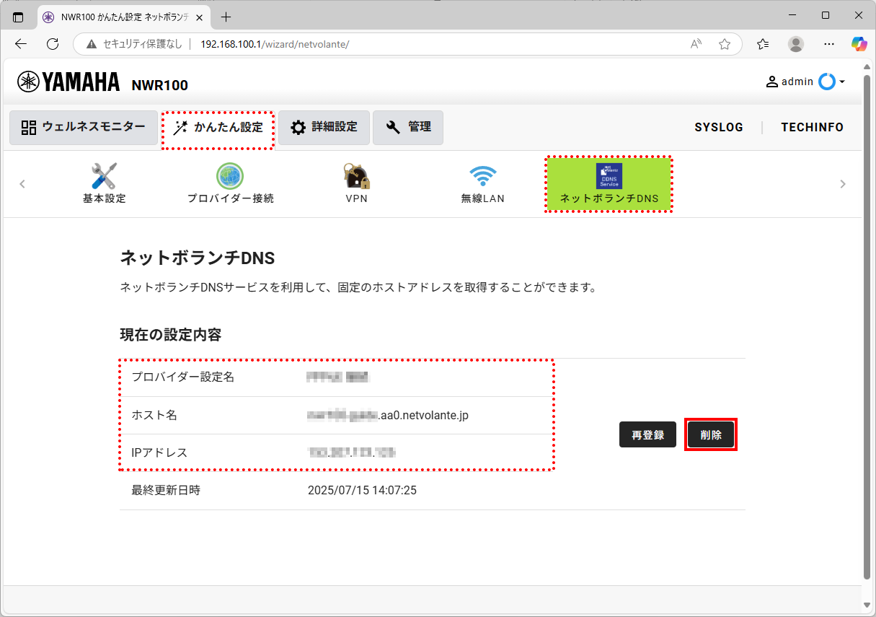Open the VPN padlock icon
Image resolution: width=876 pixels, height=617 pixels.
356,177
